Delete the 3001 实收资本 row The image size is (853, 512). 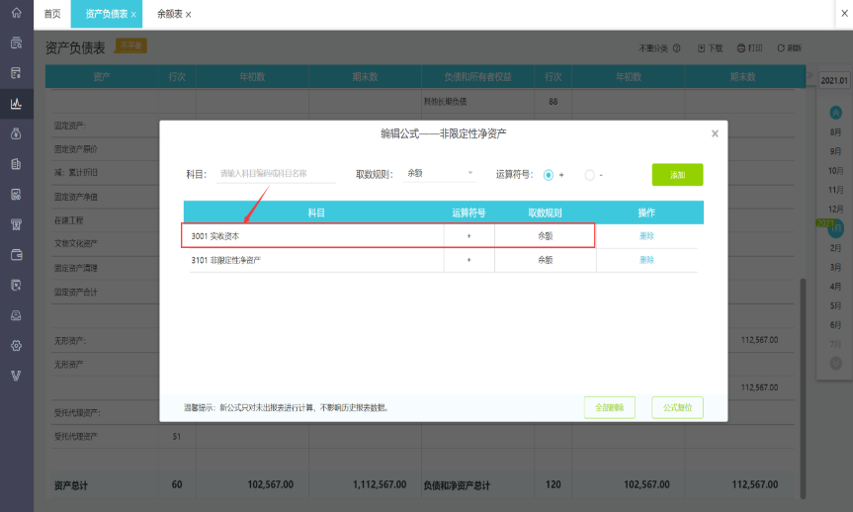(646, 236)
